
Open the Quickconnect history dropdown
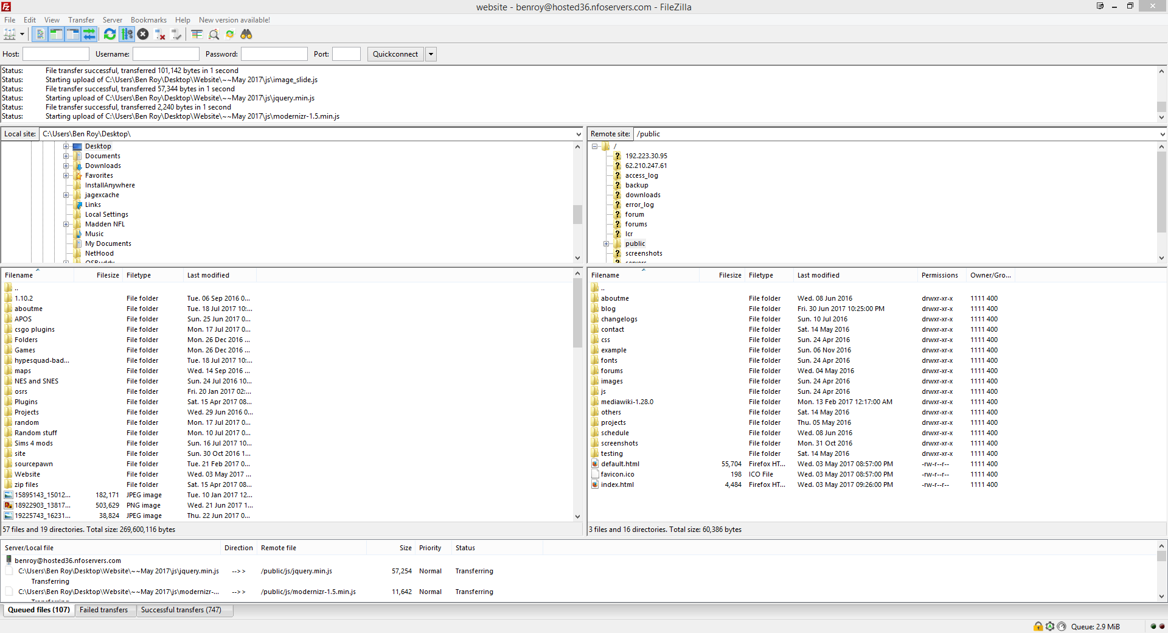tap(431, 54)
